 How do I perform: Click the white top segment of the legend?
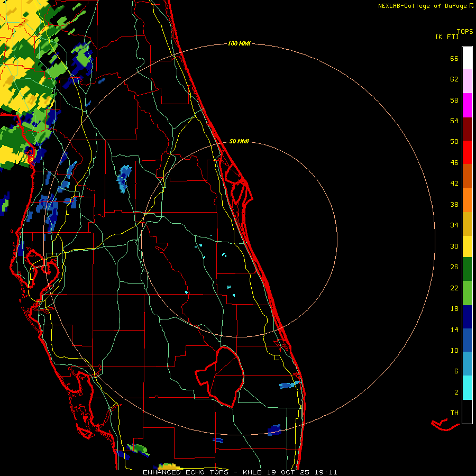click(x=467, y=58)
